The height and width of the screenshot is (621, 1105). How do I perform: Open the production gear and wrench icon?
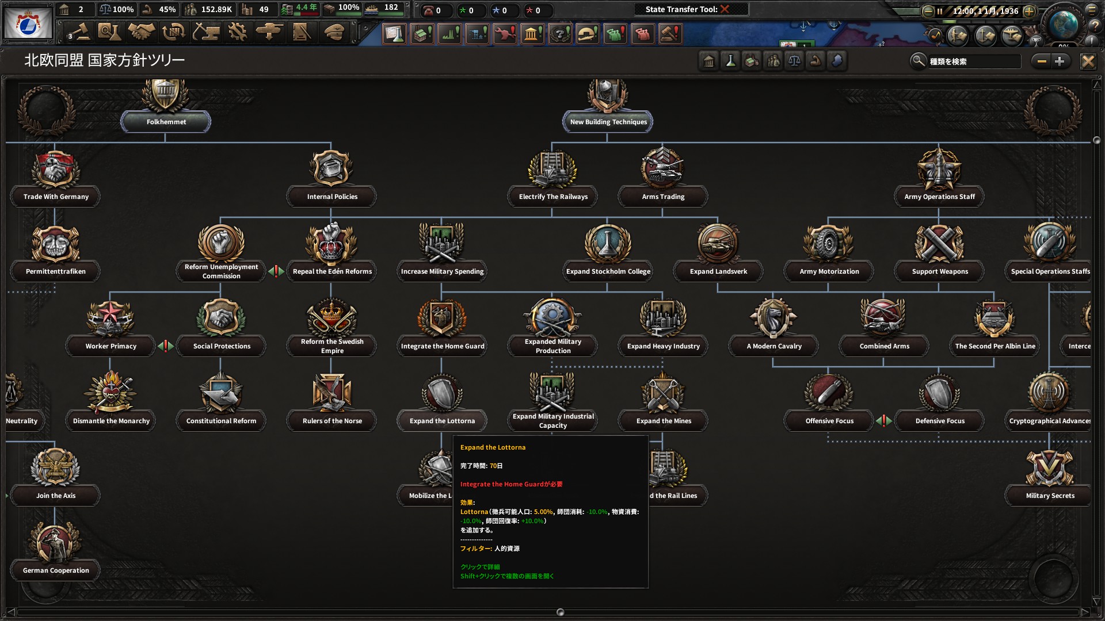click(x=237, y=32)
